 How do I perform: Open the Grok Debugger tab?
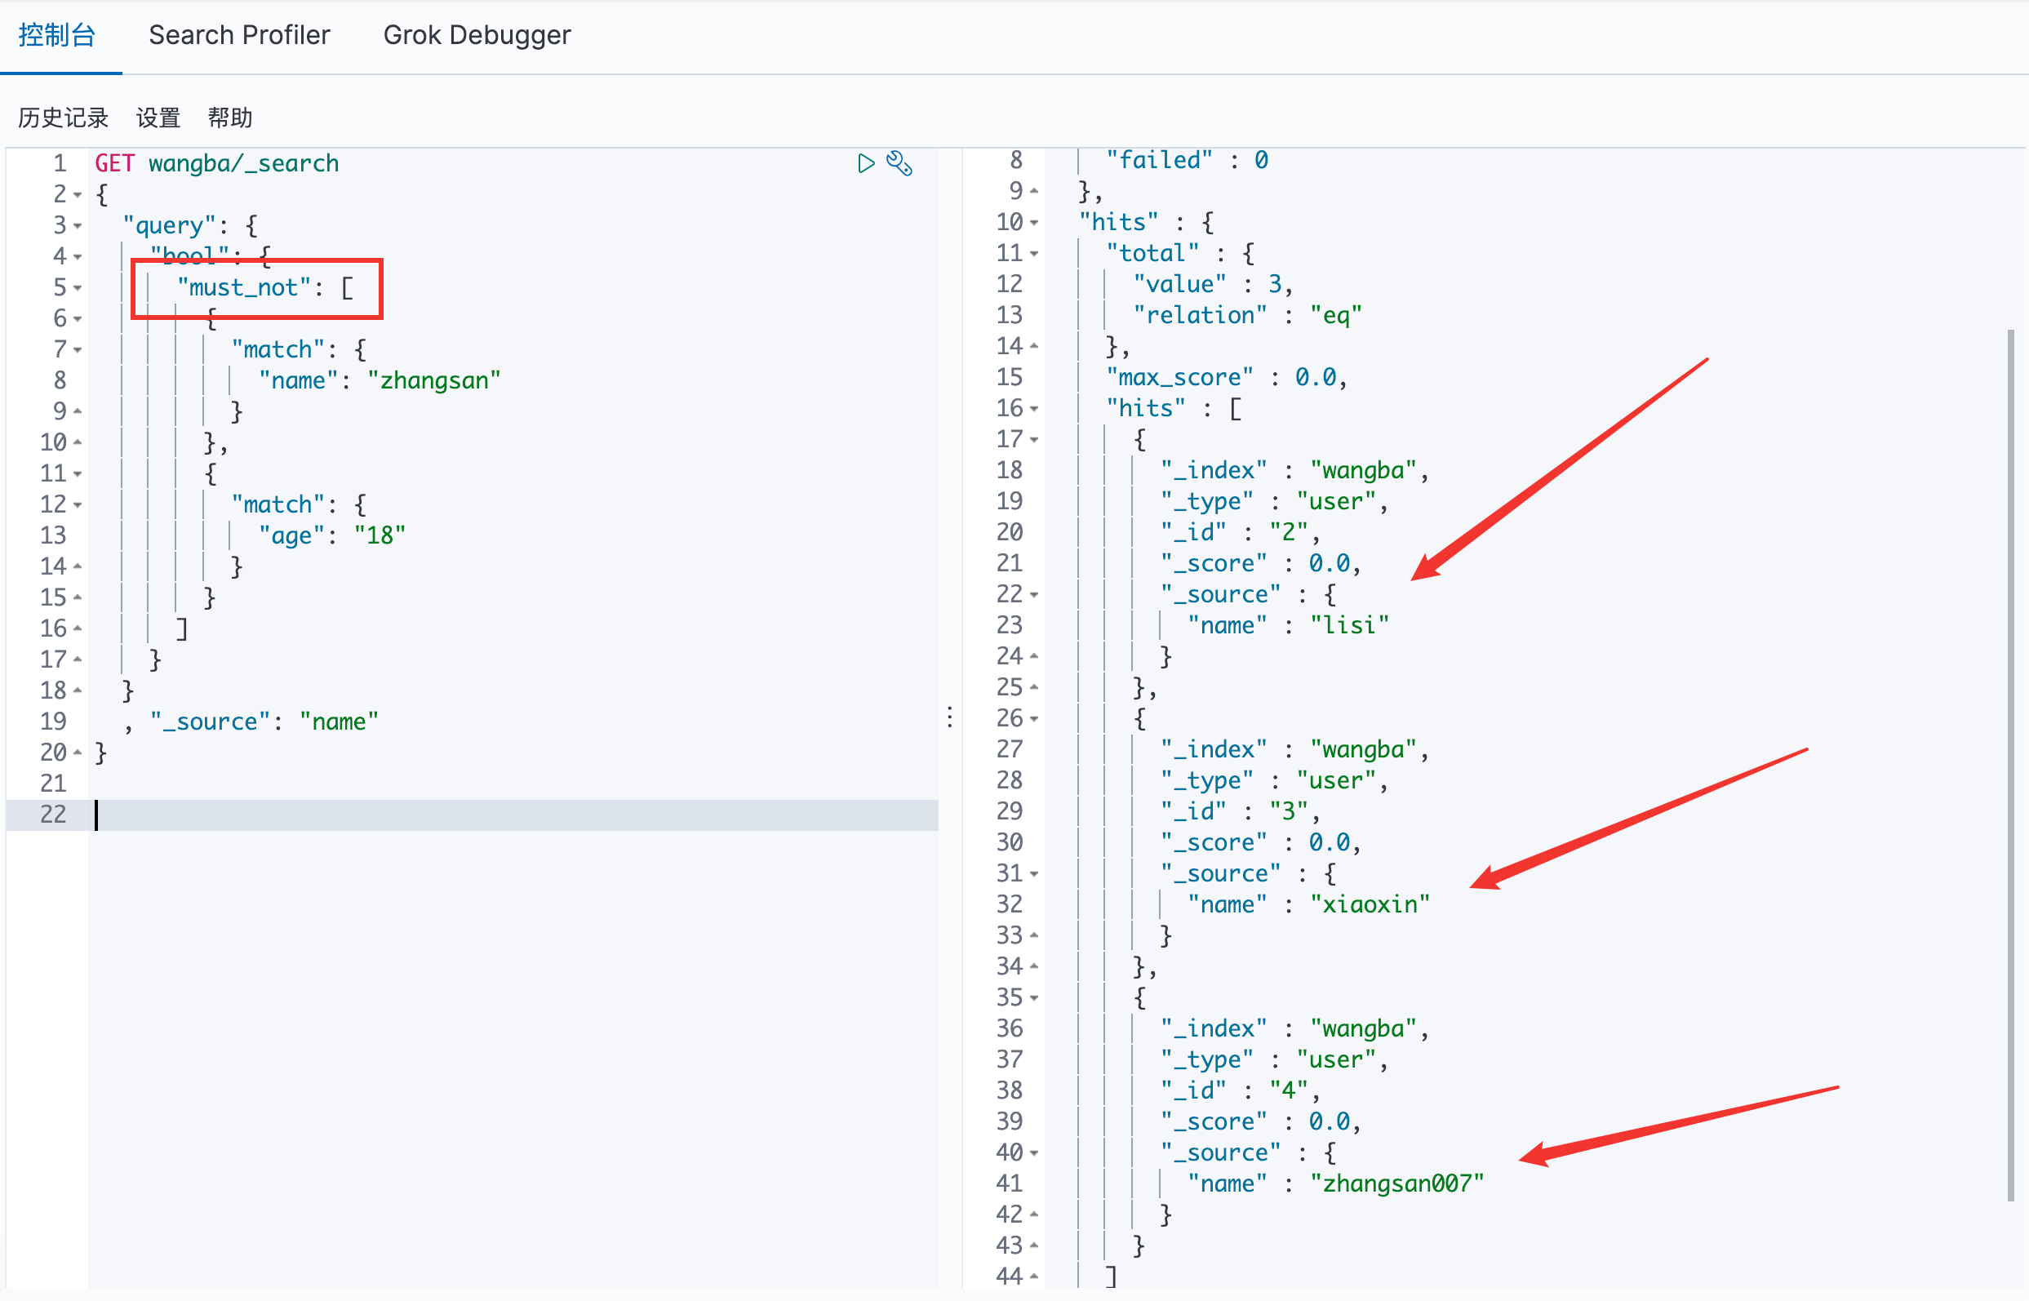[477, 35]
